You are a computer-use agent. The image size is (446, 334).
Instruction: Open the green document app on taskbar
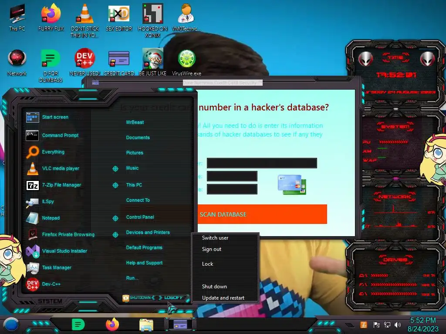tap(78, 324)
